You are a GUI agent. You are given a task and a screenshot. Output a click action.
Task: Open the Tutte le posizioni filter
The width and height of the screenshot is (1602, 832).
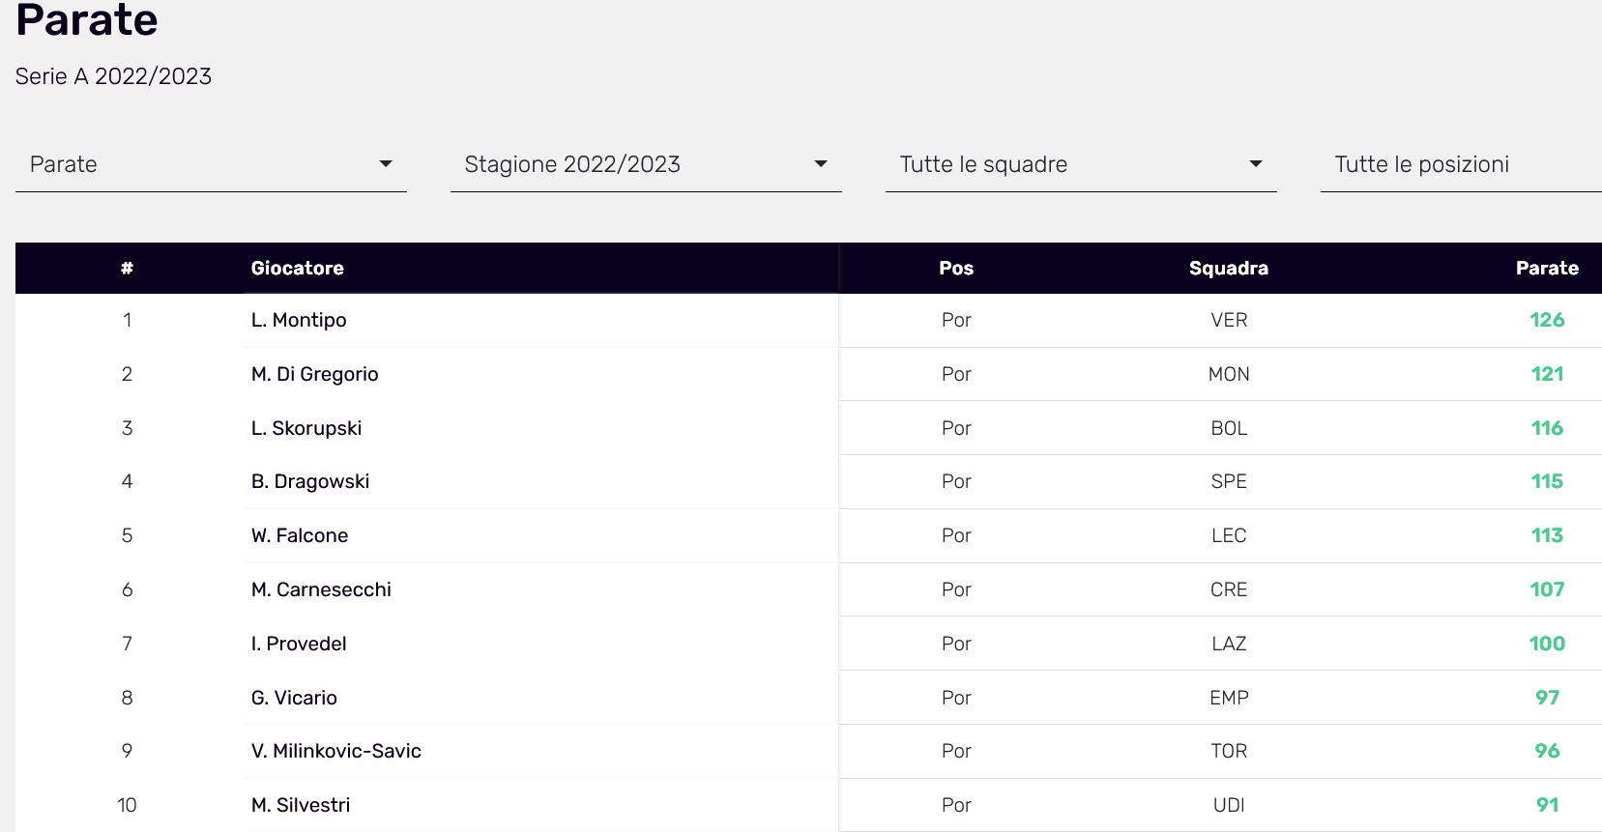pos(1460,164)
